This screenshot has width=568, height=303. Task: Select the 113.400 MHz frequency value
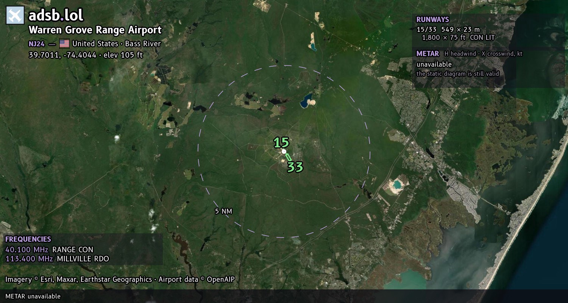point(29,259)
